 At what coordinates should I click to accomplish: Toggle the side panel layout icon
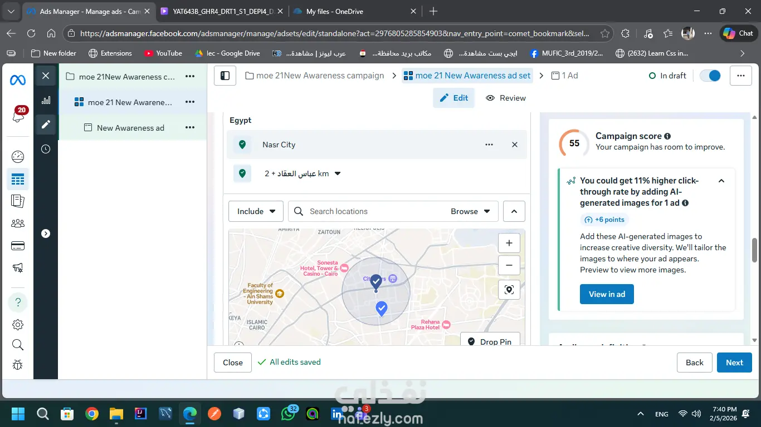tap(225, 76)
